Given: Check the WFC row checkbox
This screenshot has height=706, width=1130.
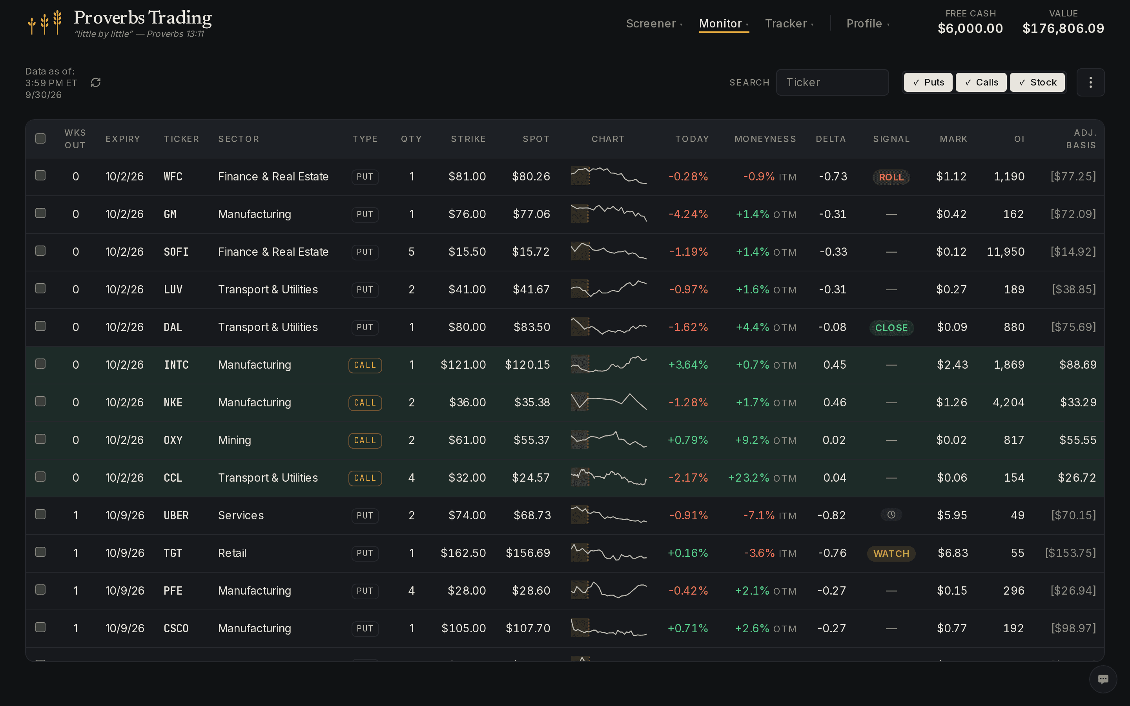Looking at the screenshot, I should 41,175.
